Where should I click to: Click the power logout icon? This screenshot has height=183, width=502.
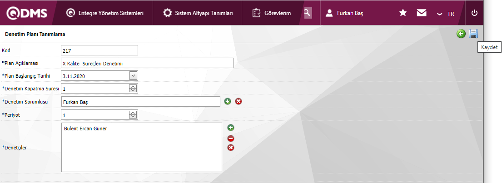click(475, 13)
